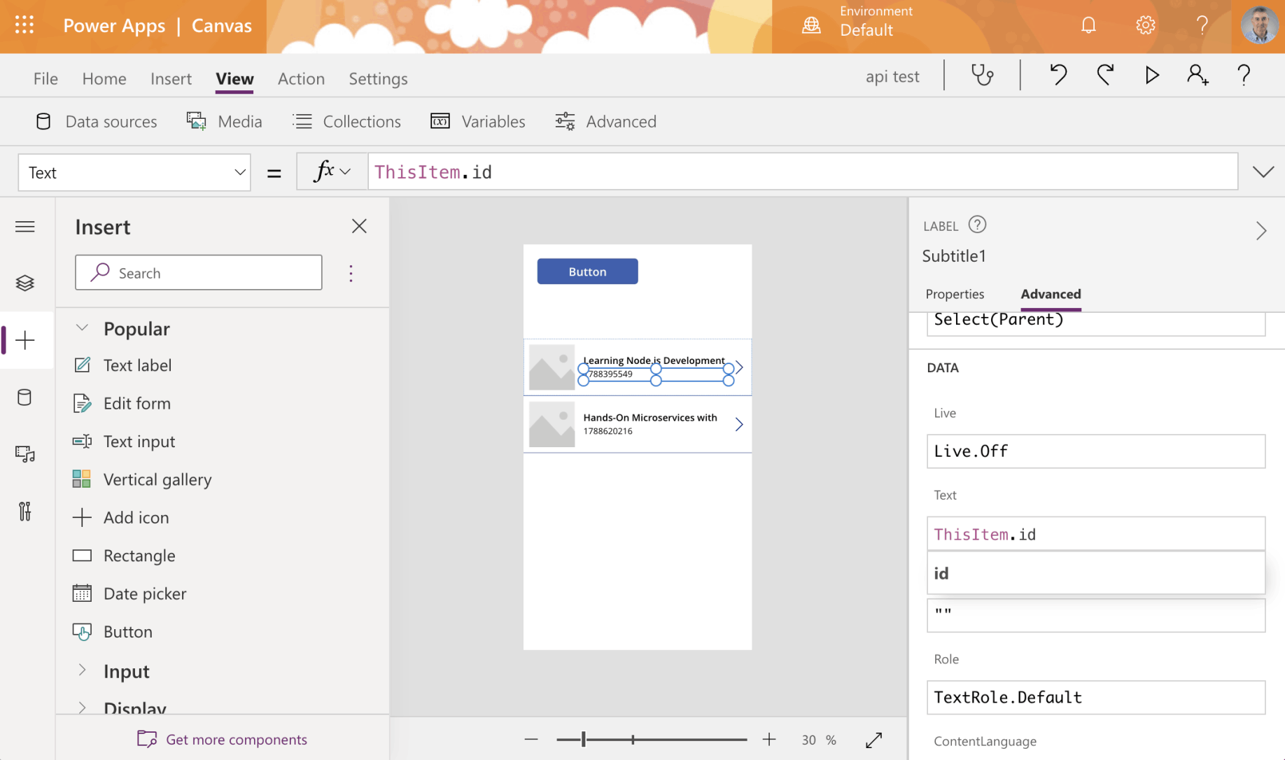Screen dimensions: 1285x760
Task: Open Advanced tools icon in left sidebar
Action: [x=25, y=512]
